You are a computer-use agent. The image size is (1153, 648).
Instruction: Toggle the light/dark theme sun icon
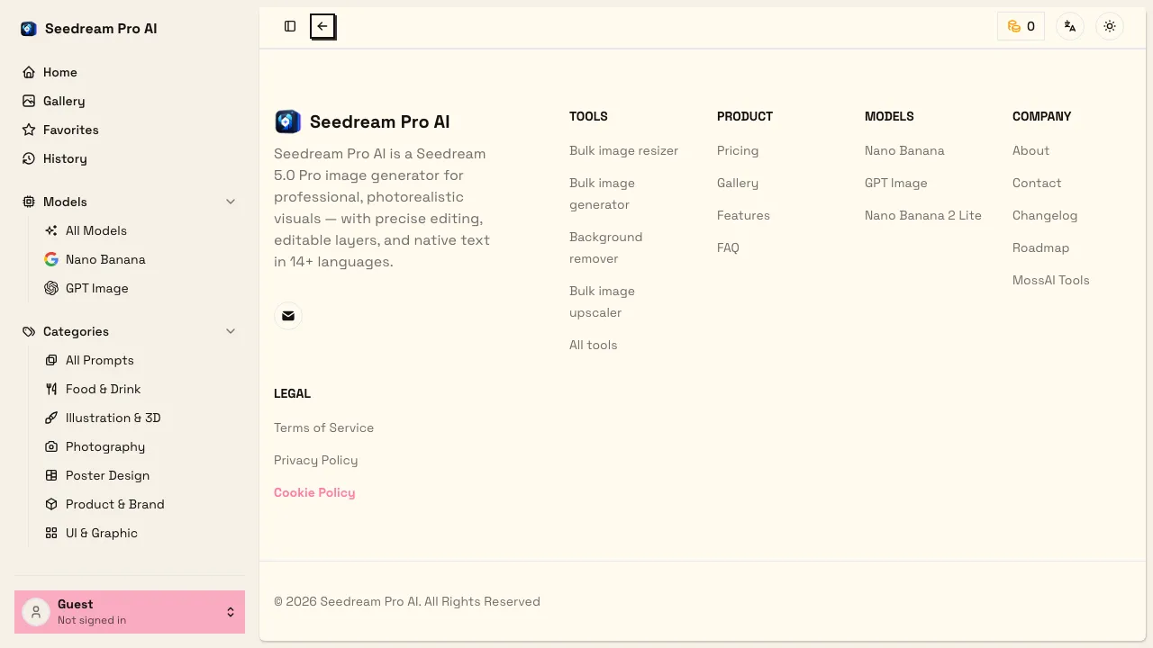point(1110,26)
